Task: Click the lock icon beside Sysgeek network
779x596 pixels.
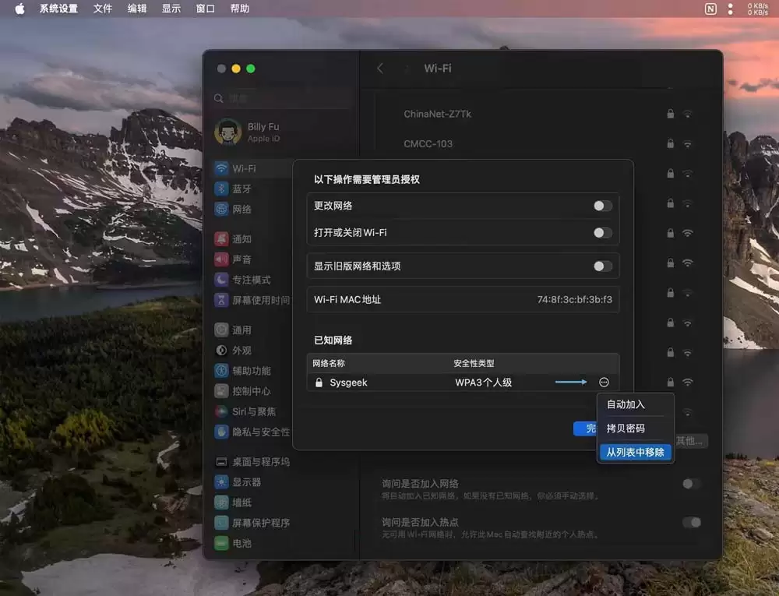Action: [x=319, y=382]
